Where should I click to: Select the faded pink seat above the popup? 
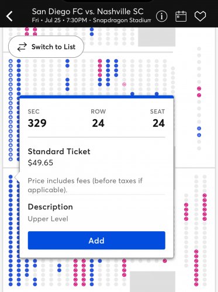coord(124,84)
